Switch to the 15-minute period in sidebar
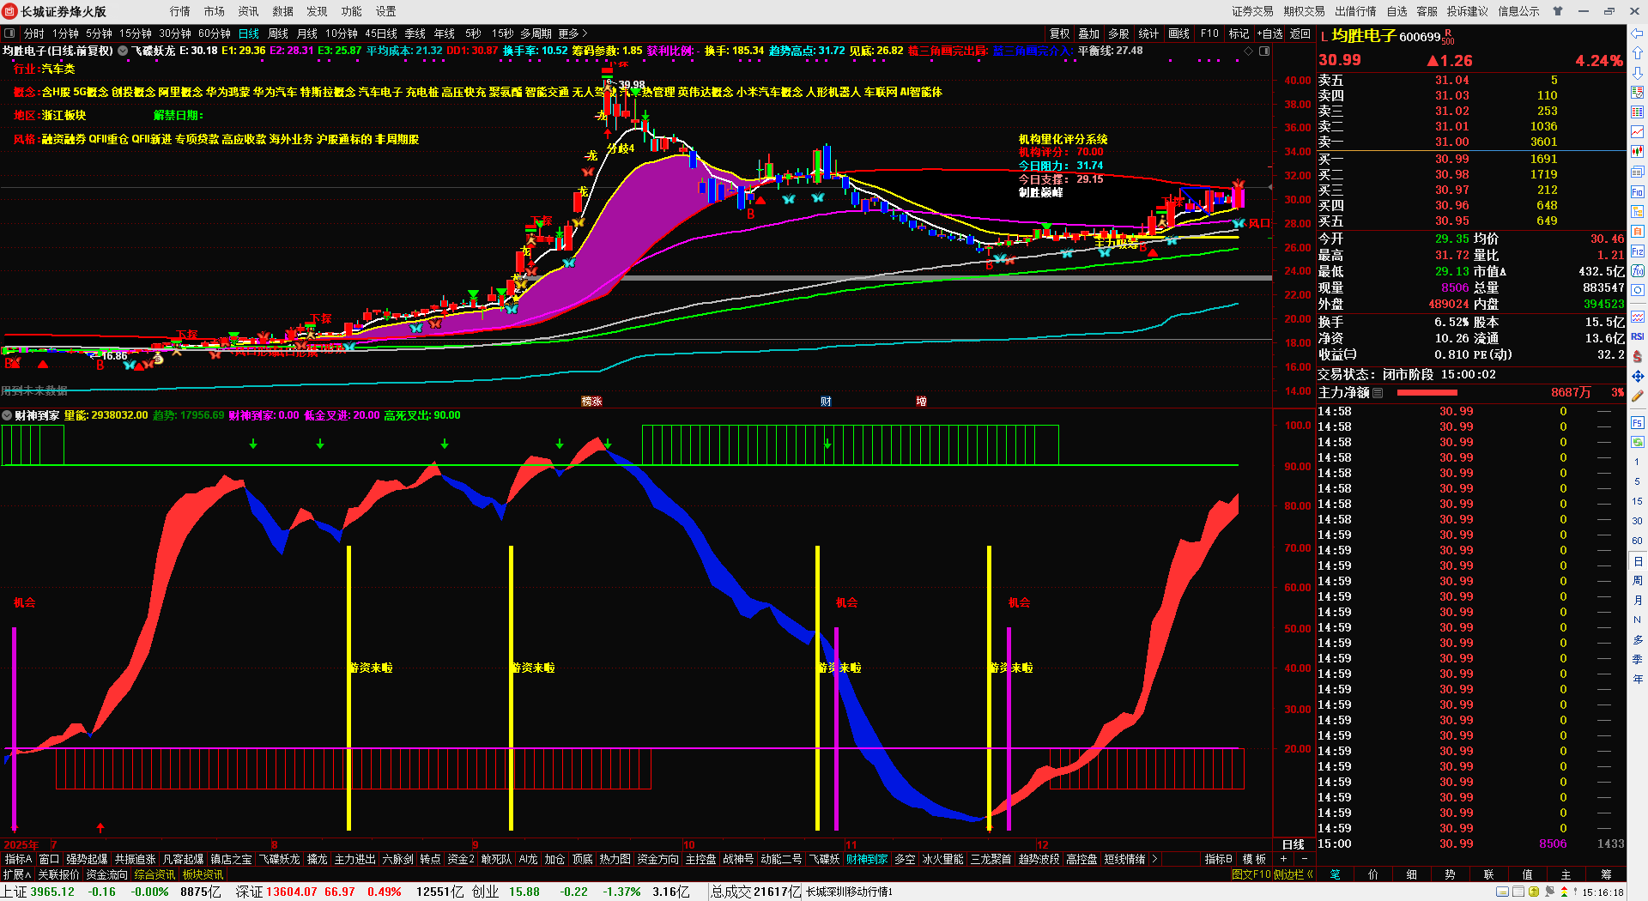This screenshot has height=901, width=1648. coord(1637,501)
